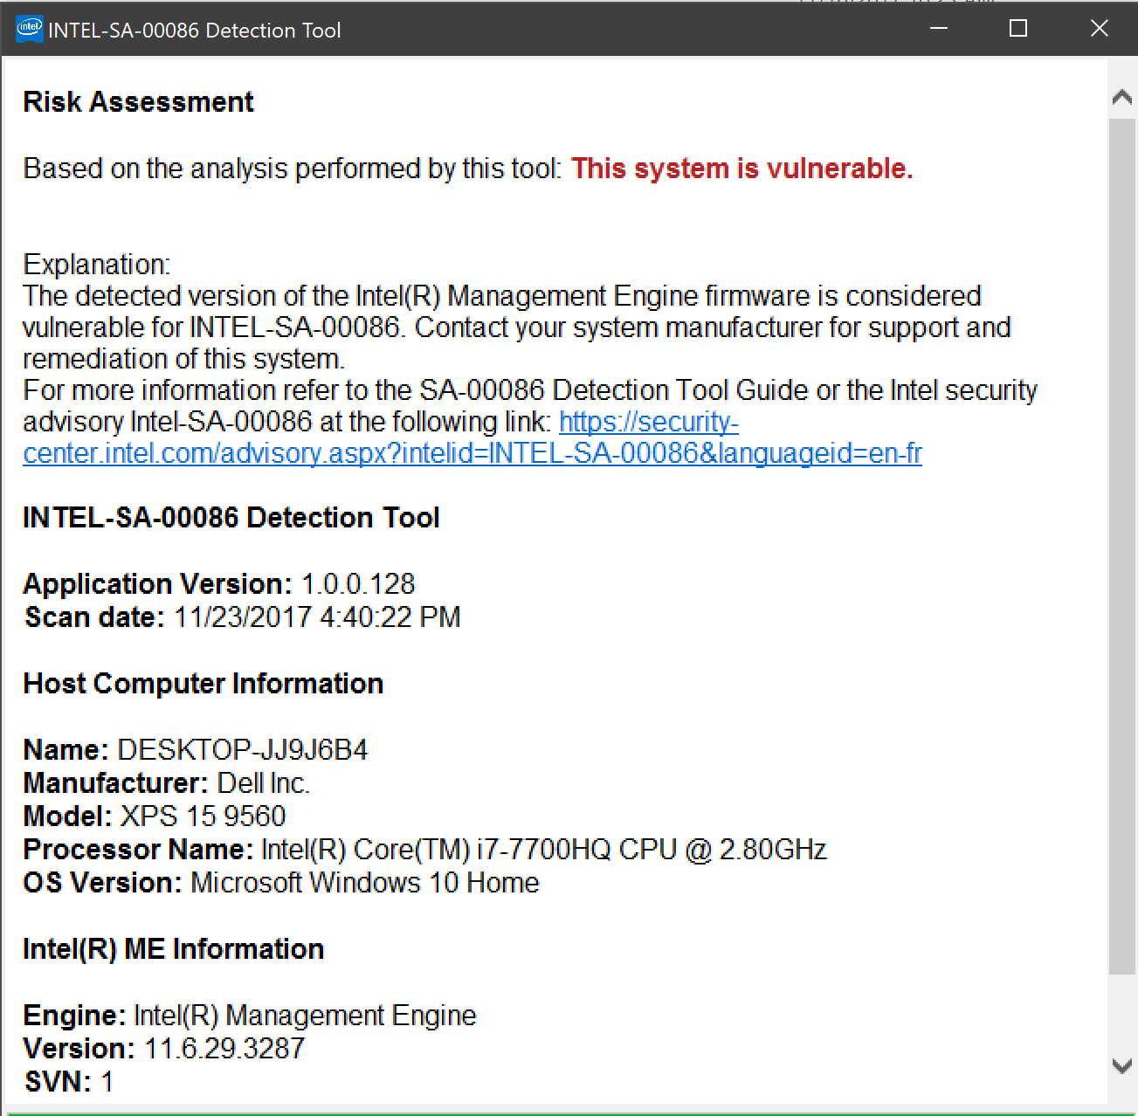Click the Model value XPS 15 9560
Image resolution: width=1138 pixels, height=1116 pixels.
(203, 816)
